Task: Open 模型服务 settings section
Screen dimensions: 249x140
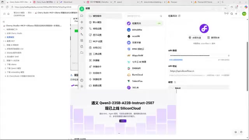Action: coord(105,16)
